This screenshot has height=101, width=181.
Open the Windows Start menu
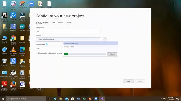coord(3,98)
